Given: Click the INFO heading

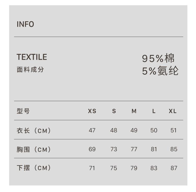Looking at the screenshot, I should click(25, 24).
